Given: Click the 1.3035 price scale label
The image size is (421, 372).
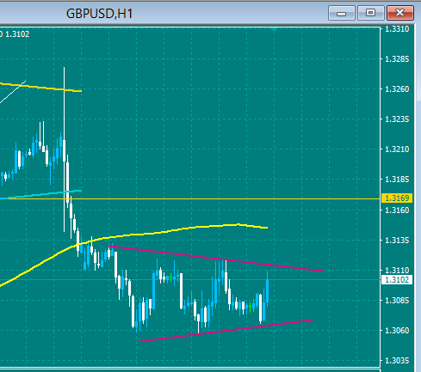Looking at the screenshot, I should (397, 361).
